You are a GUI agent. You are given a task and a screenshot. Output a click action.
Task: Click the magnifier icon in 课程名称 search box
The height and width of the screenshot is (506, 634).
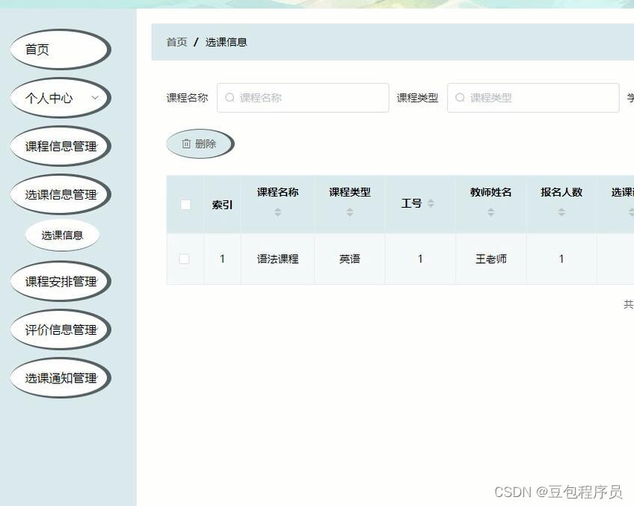pyautogui.click(x=230, y=97)
